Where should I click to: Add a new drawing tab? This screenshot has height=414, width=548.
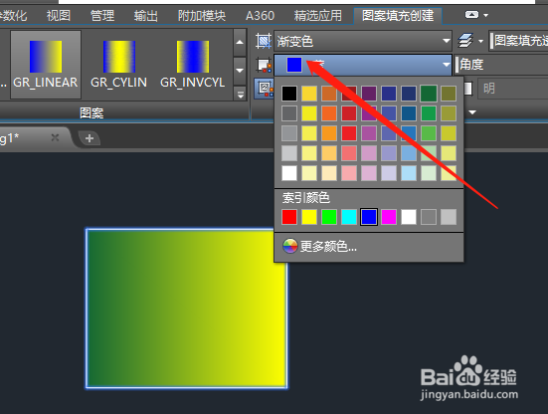(x=90, y=138)
